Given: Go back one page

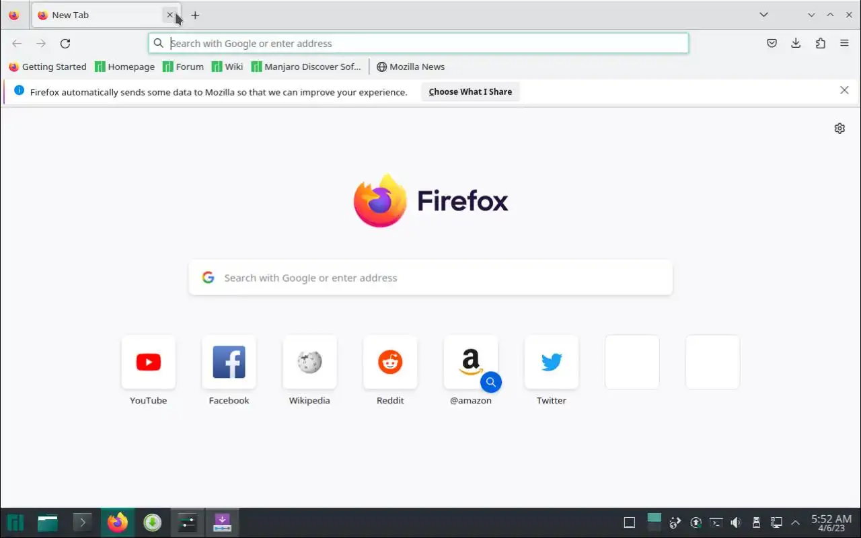Looking at the screenshot, I should point(17,43).
